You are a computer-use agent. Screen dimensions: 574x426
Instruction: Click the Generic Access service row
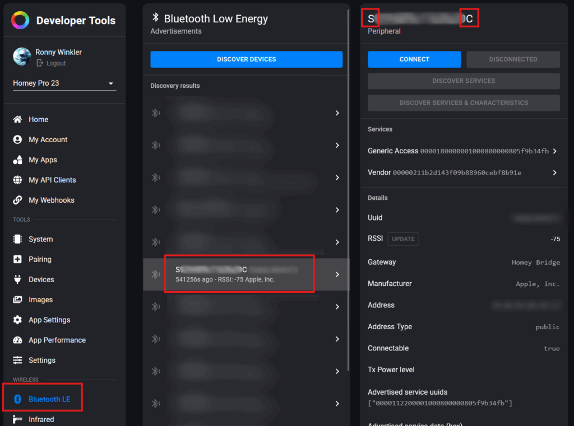coord(464,151)
